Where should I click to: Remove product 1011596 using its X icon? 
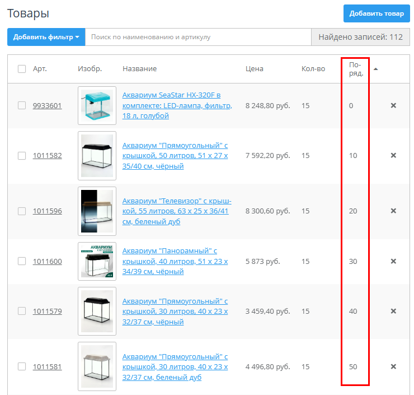click(393, 211)
